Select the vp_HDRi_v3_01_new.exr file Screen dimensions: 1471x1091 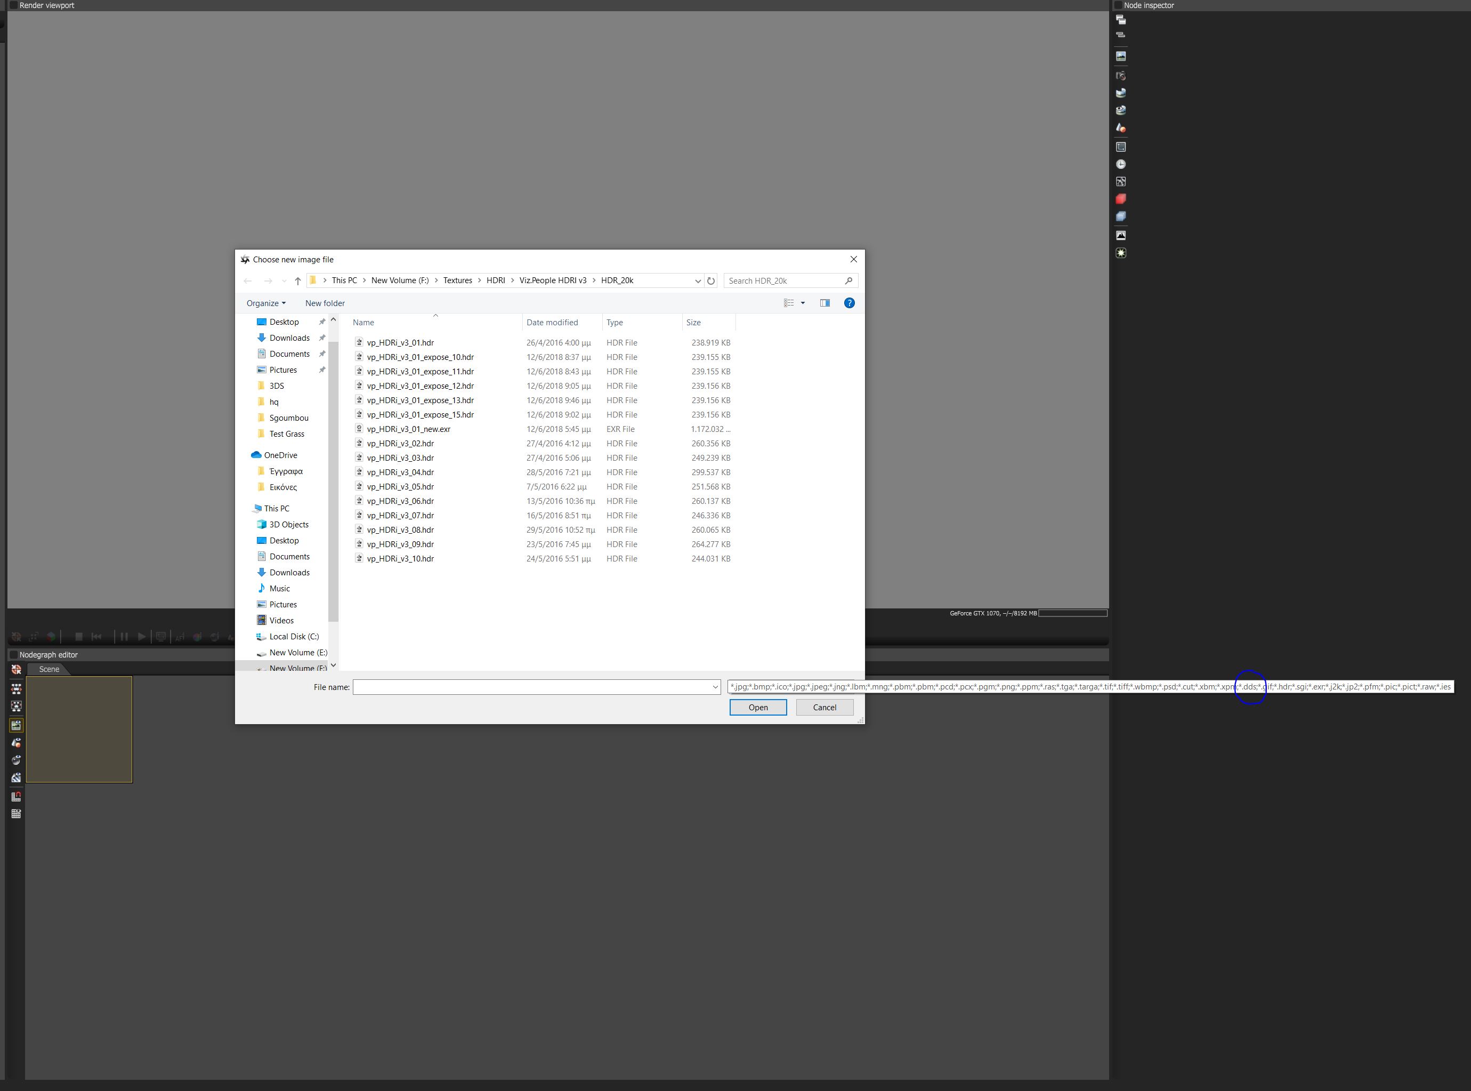pyautogui.click(x=408, y=429)
